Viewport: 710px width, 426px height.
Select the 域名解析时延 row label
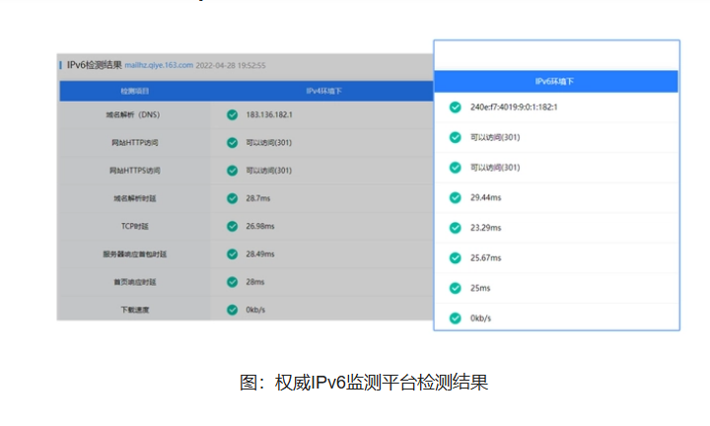click(x=135, y=199)
